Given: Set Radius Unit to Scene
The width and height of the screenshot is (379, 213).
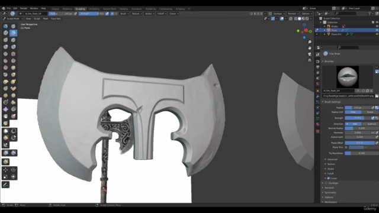Looking at the screenshot, I should pos(370,112).
